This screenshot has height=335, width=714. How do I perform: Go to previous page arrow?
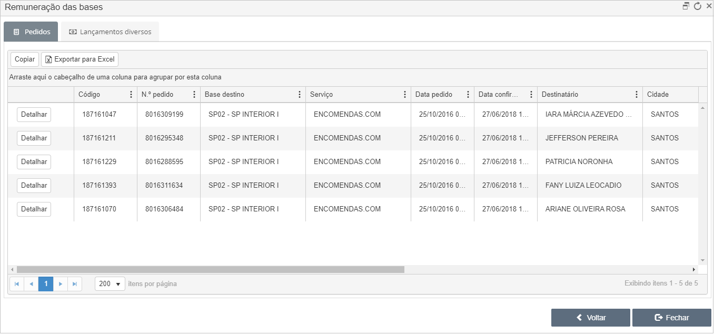point(31,284)
